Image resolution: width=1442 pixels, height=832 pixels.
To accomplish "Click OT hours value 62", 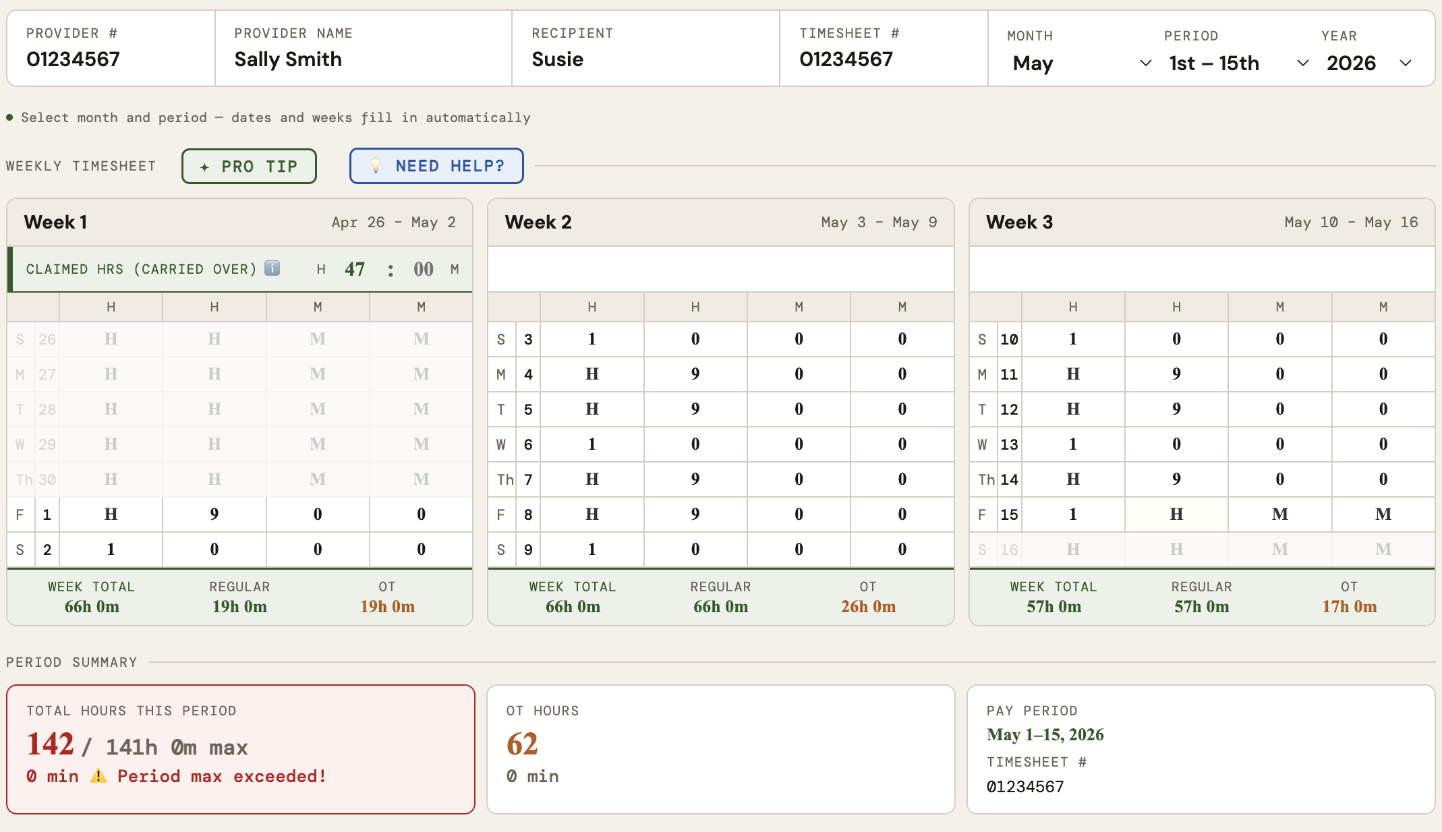I will pos(522,744).
